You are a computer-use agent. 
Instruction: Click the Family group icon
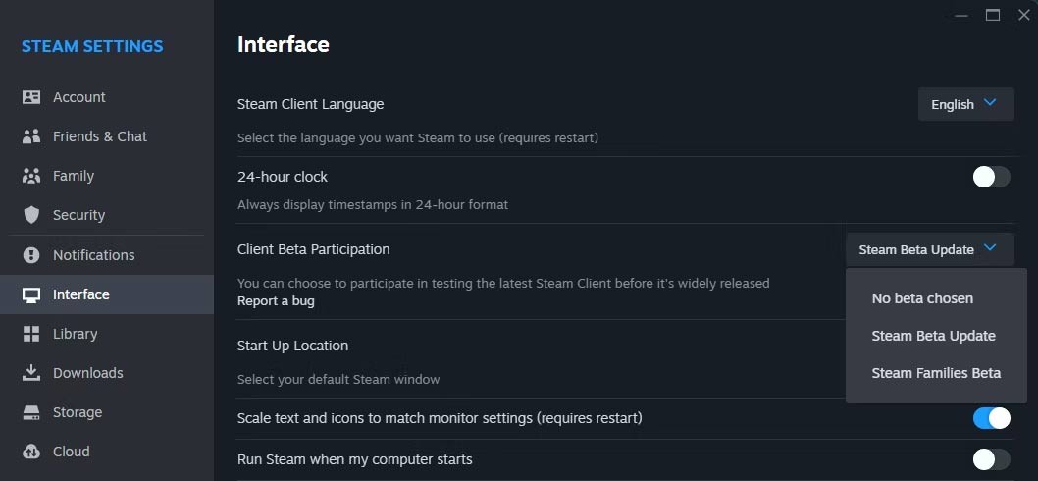(x=31, y=176)
